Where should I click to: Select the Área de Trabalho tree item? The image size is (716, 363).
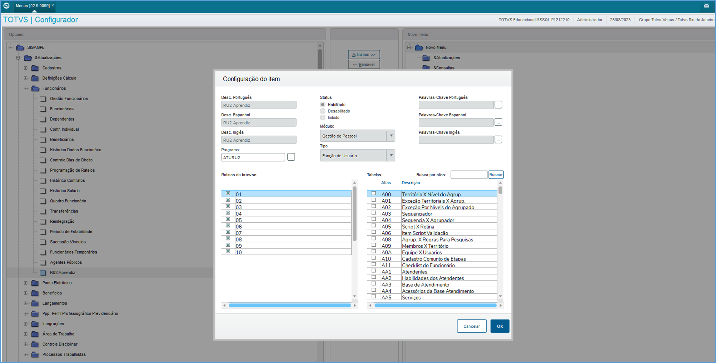pyautogui.click(x=58, y=334)
